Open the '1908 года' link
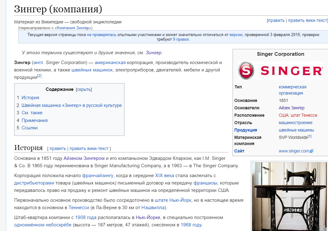328x231 pixels. pos(86,218)
